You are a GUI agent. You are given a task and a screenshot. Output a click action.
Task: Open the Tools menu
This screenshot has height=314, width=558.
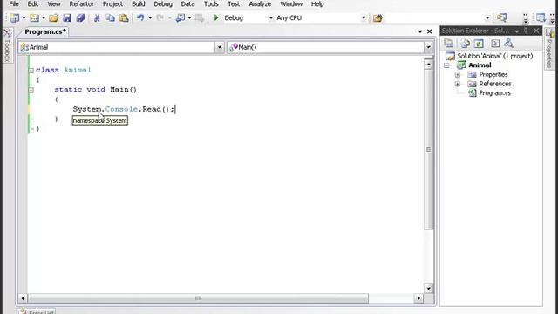(211, 4)
